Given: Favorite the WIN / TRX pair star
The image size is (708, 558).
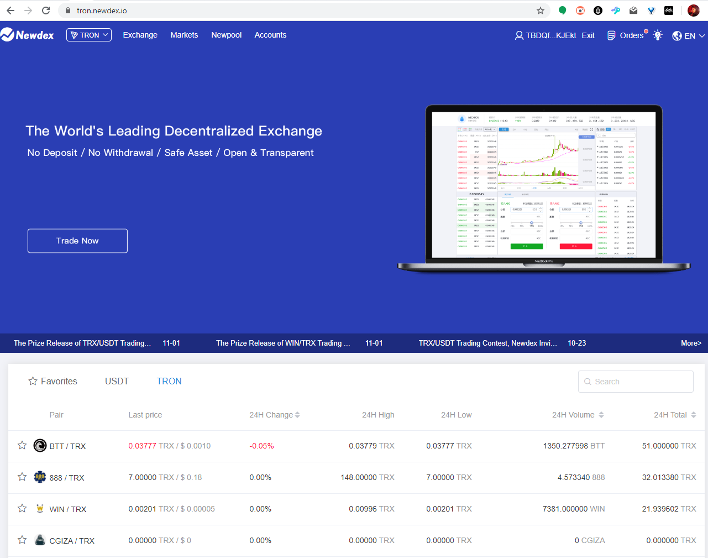Looking at the screenshot, I should pos(22,508).
